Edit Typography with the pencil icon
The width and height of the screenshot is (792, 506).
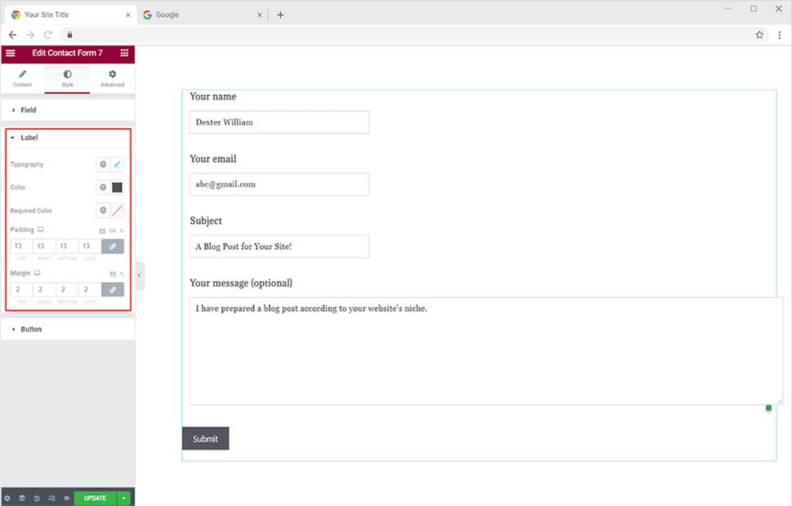click(x=118, y=165)
